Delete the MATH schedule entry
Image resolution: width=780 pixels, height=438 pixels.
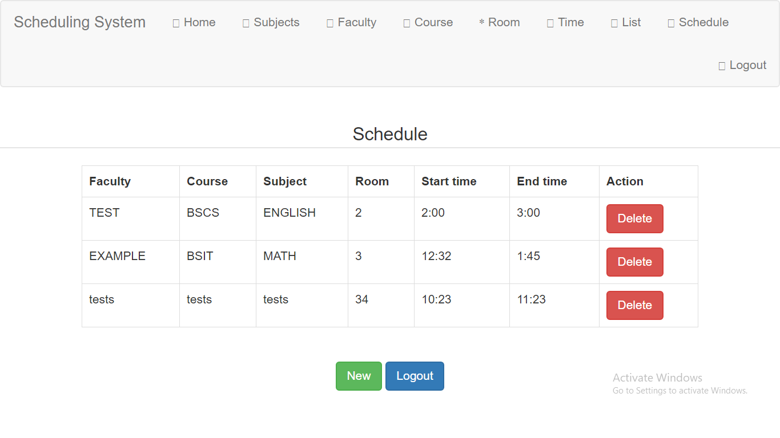coord(634,262)
